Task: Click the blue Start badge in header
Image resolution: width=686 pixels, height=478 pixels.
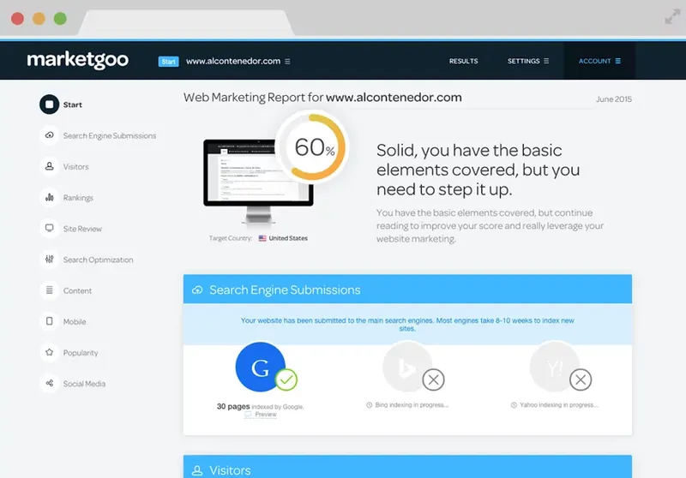Action: click(168, 62)
